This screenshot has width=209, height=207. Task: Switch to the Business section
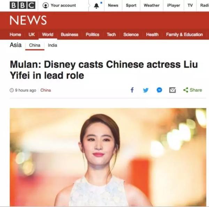click(x=69, y=35)
